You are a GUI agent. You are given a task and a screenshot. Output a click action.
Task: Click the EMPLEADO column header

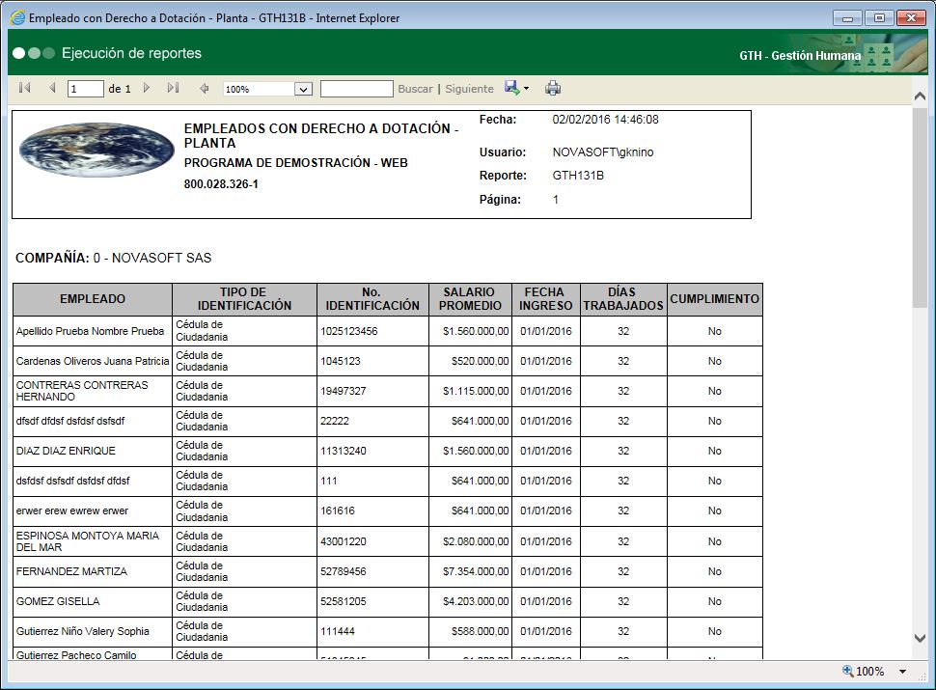tap(93, 299)
